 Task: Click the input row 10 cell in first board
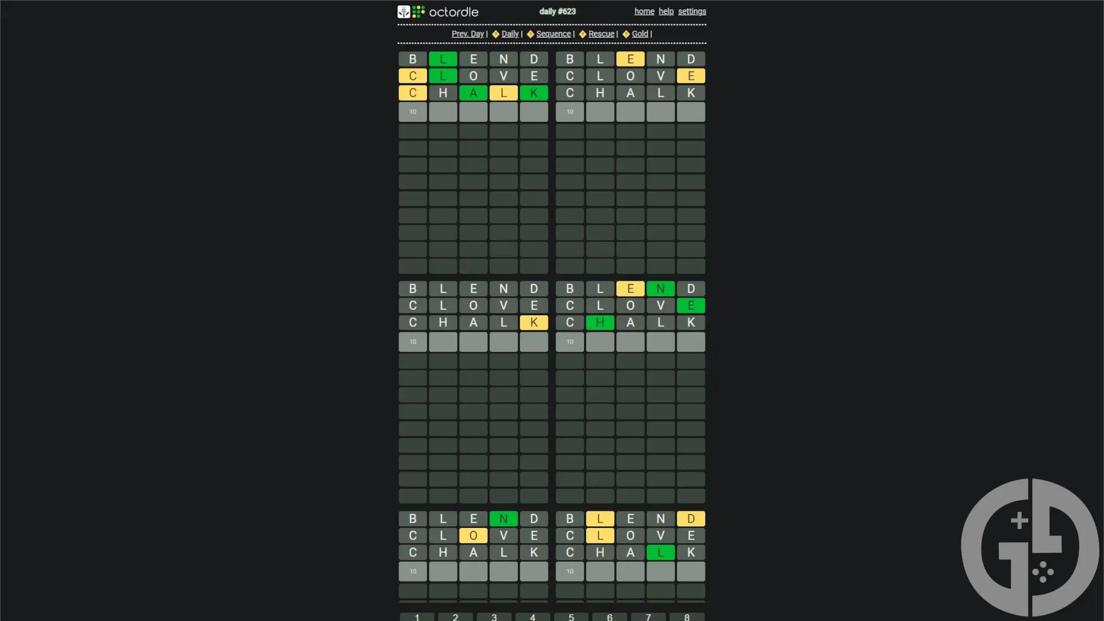(413, 112)
